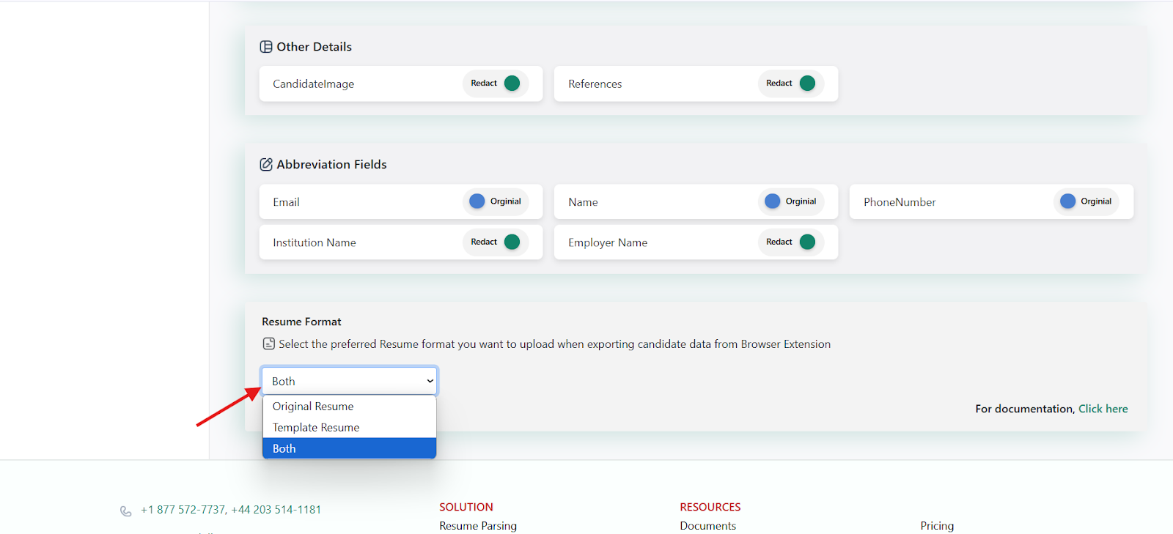1173x534 pixels.
Task: Click the PhoneNumber field label
Action: coord(900,202)
